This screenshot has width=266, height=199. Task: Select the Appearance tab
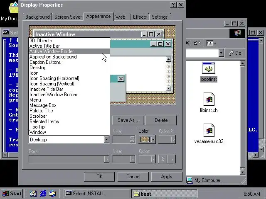click(x=99, y=17)
